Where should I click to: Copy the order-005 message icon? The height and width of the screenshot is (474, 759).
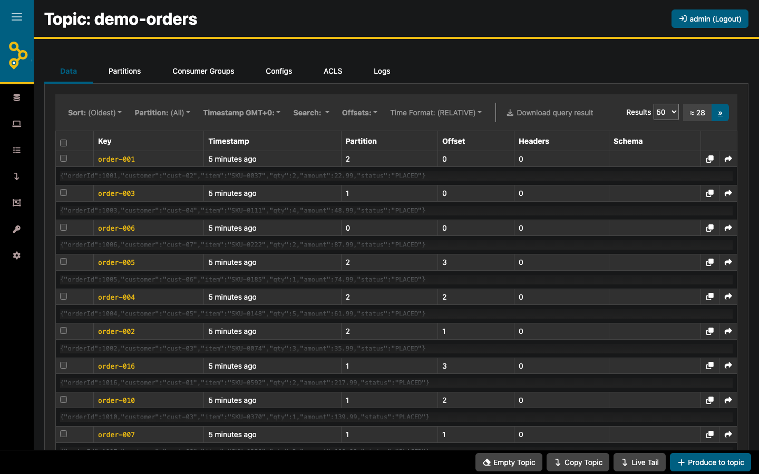(710, 262)
